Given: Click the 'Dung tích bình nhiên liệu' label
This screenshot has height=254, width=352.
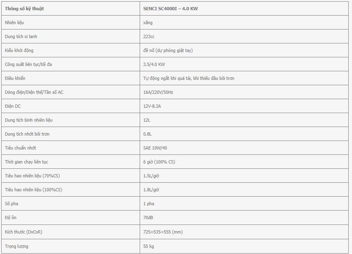Looking at the screenshot, I should (29, 120).
